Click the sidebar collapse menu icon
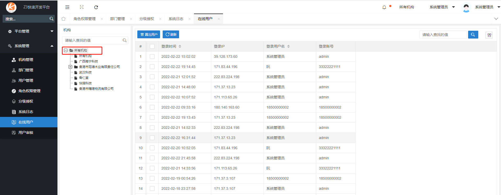Viewport: 501px width, 195px height. click(x=67, y=7)
